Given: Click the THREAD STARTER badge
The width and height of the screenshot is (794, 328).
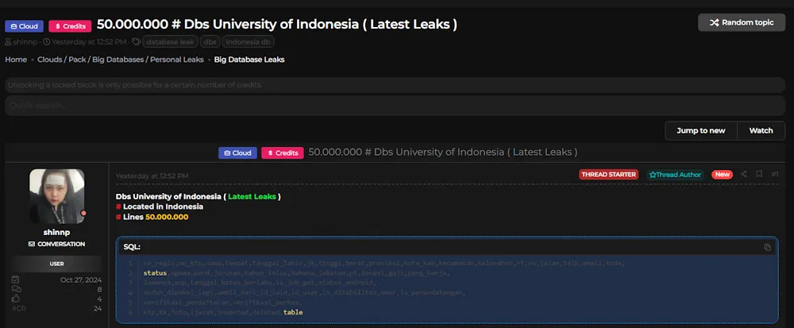Looking at the screenshot, I should 609,175.
